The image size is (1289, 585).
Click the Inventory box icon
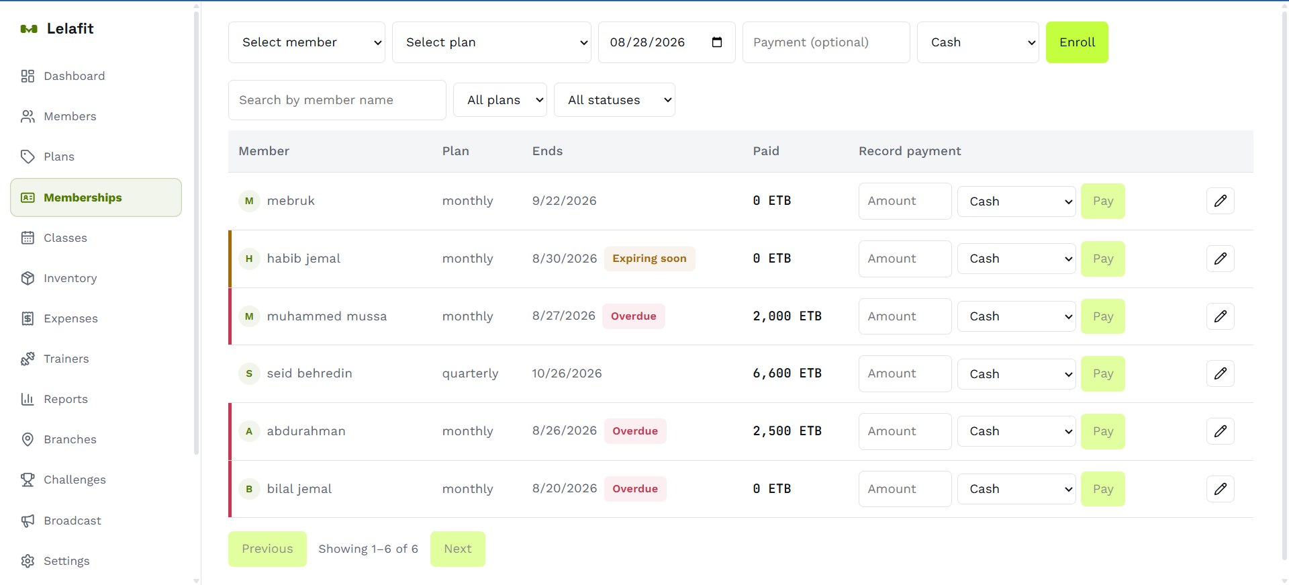click(x=28, y=278)
